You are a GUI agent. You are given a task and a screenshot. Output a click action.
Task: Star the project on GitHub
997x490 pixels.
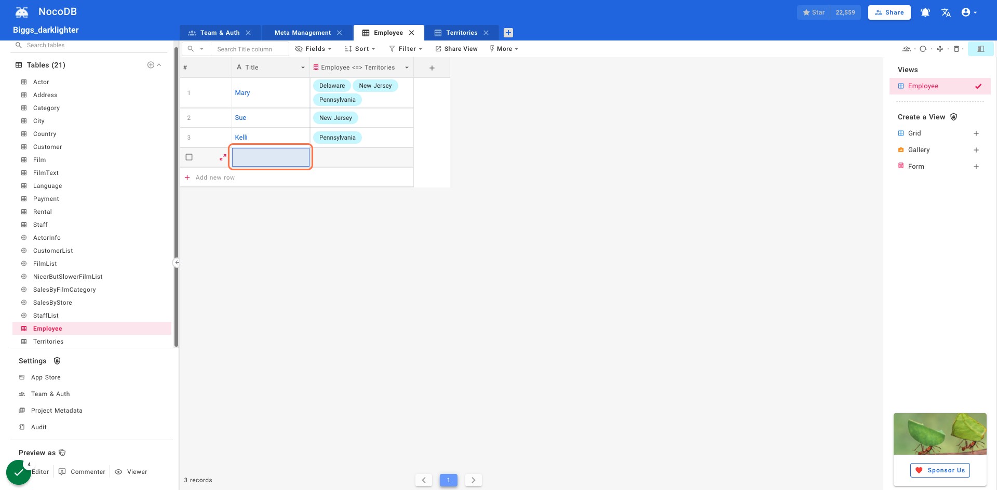[x=814, y=12]
